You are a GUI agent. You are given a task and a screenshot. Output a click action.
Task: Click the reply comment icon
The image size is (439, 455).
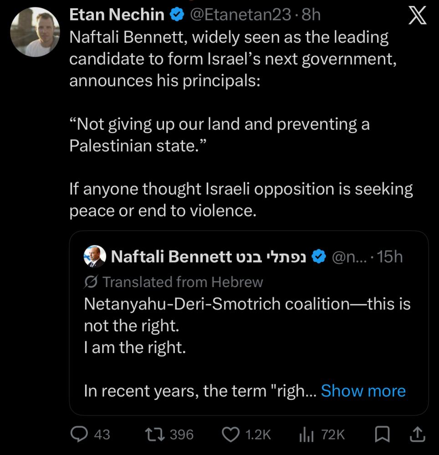(79, 434)
